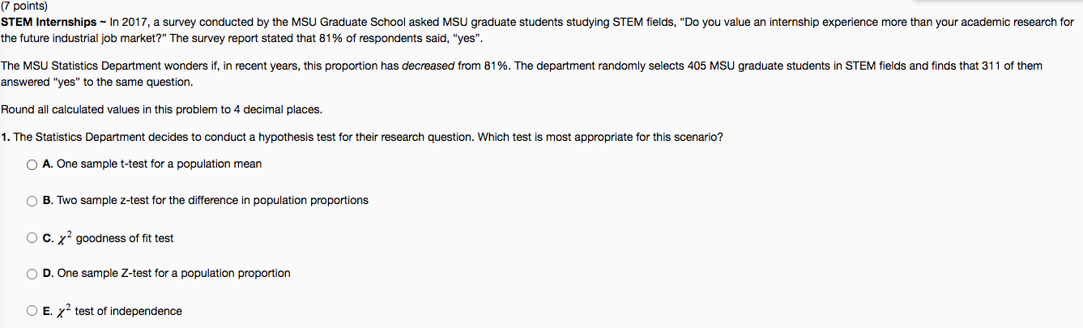Click 'One sample Z-test for a population proportion' text
Viewport: 1083px width, 328px height.
pos(173,273)
